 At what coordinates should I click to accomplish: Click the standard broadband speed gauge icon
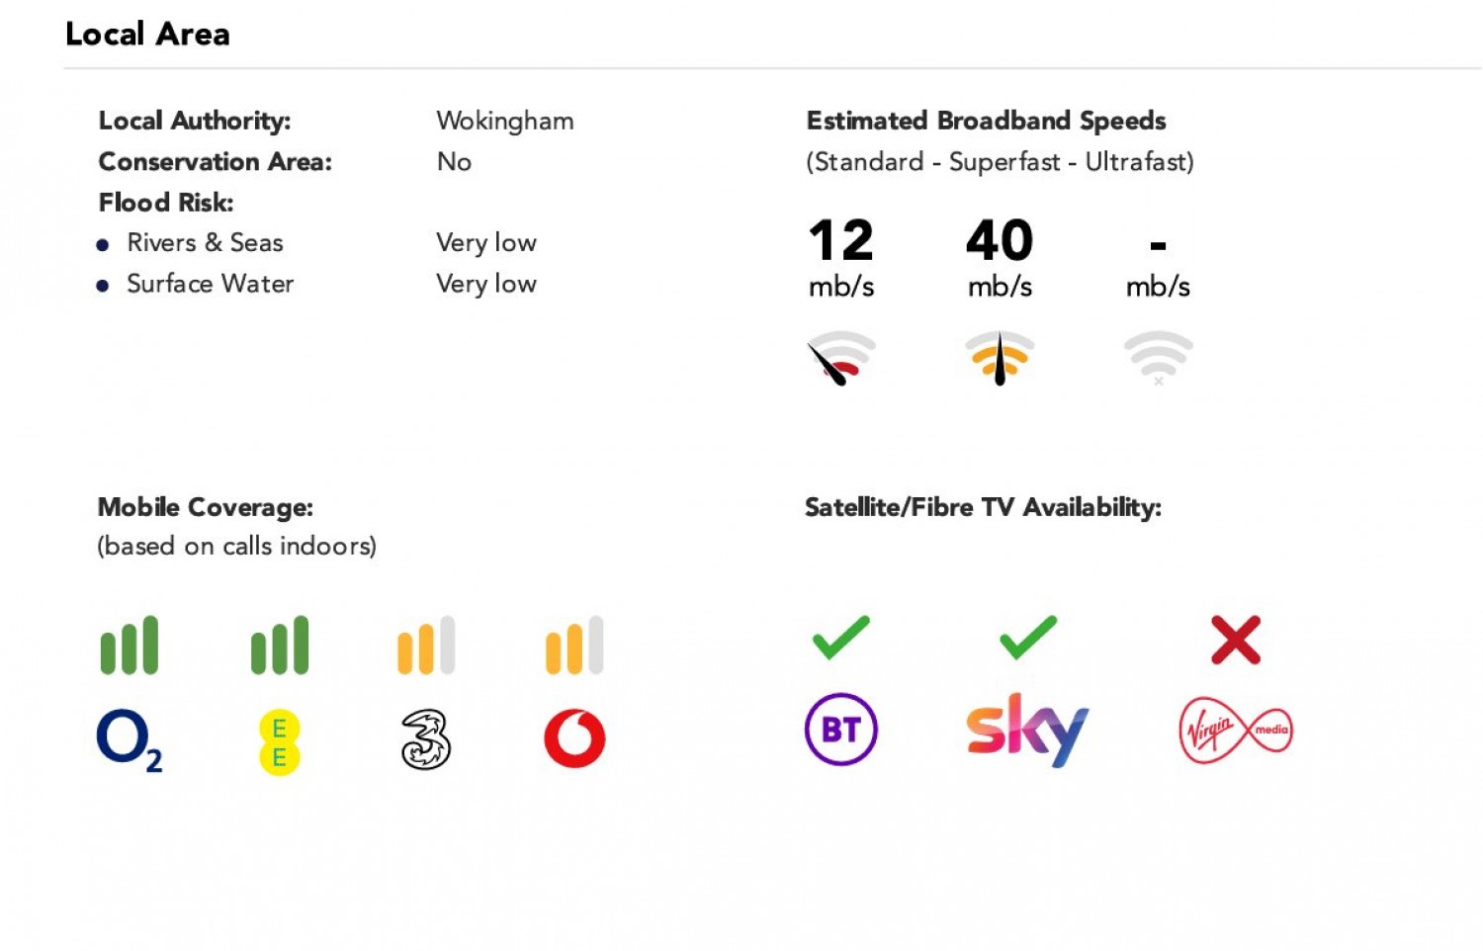coord(840,358)
